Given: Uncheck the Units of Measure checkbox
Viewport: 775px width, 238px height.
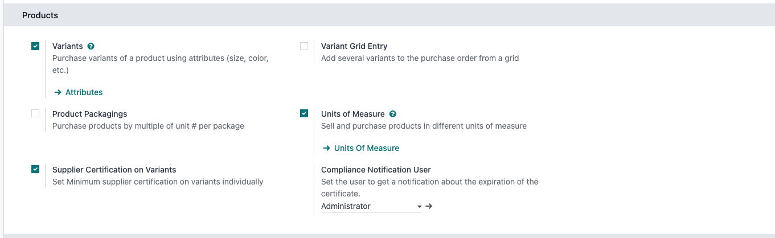Looking at the screenshot, I should (304, 113).
